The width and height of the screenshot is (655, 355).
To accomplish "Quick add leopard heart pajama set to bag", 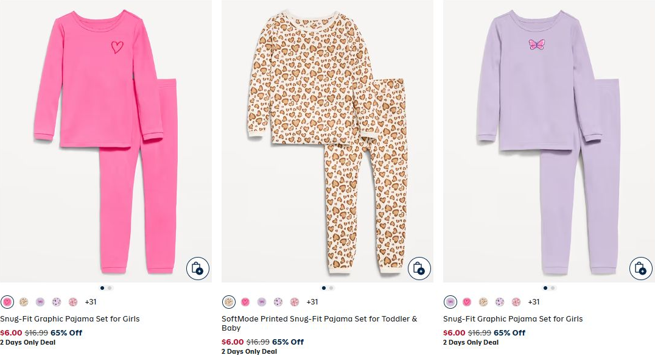I will click(419, 268).
